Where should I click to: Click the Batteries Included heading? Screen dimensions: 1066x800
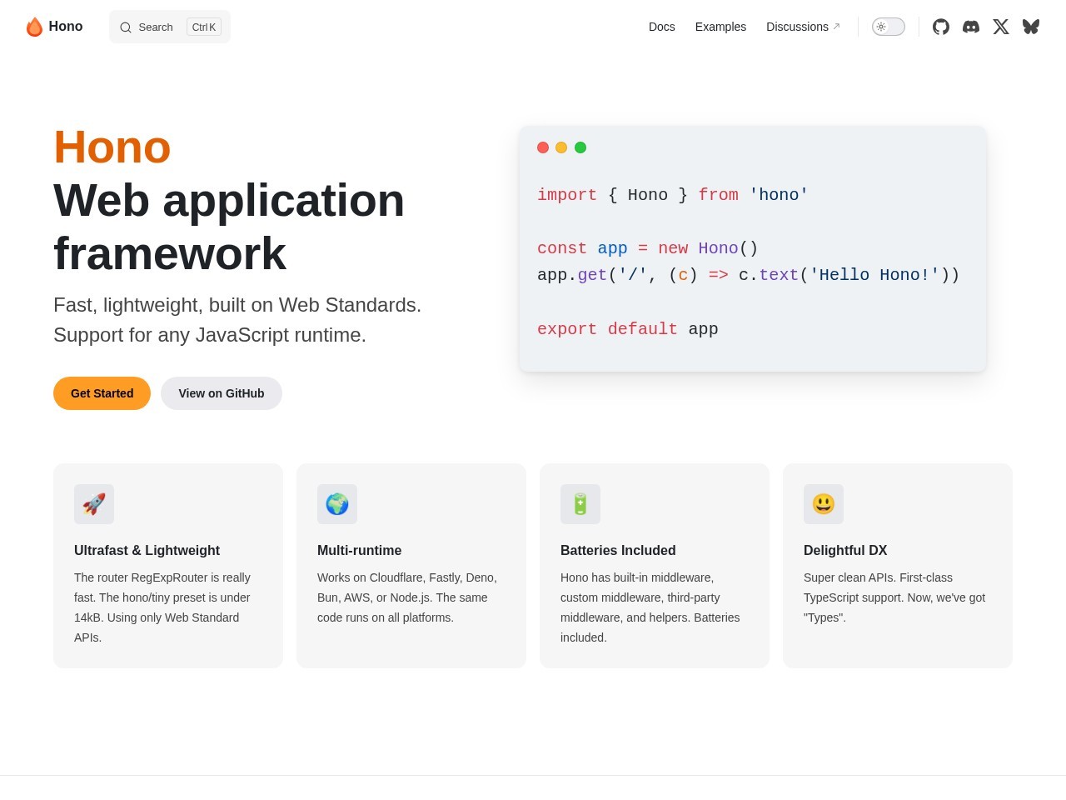[x=618, y=550]
